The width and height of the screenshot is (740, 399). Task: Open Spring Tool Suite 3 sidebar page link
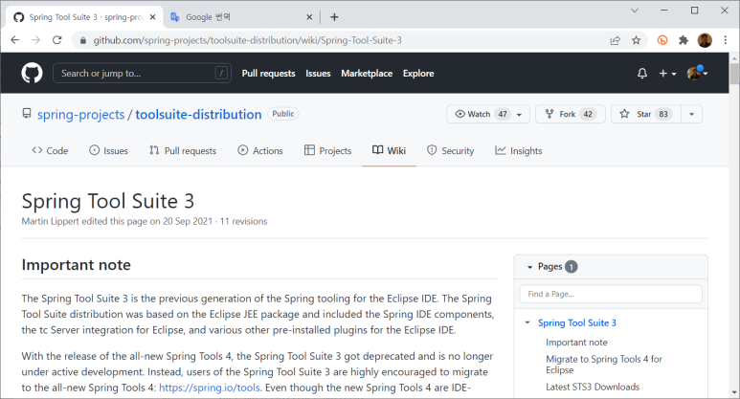coord(576,323)
